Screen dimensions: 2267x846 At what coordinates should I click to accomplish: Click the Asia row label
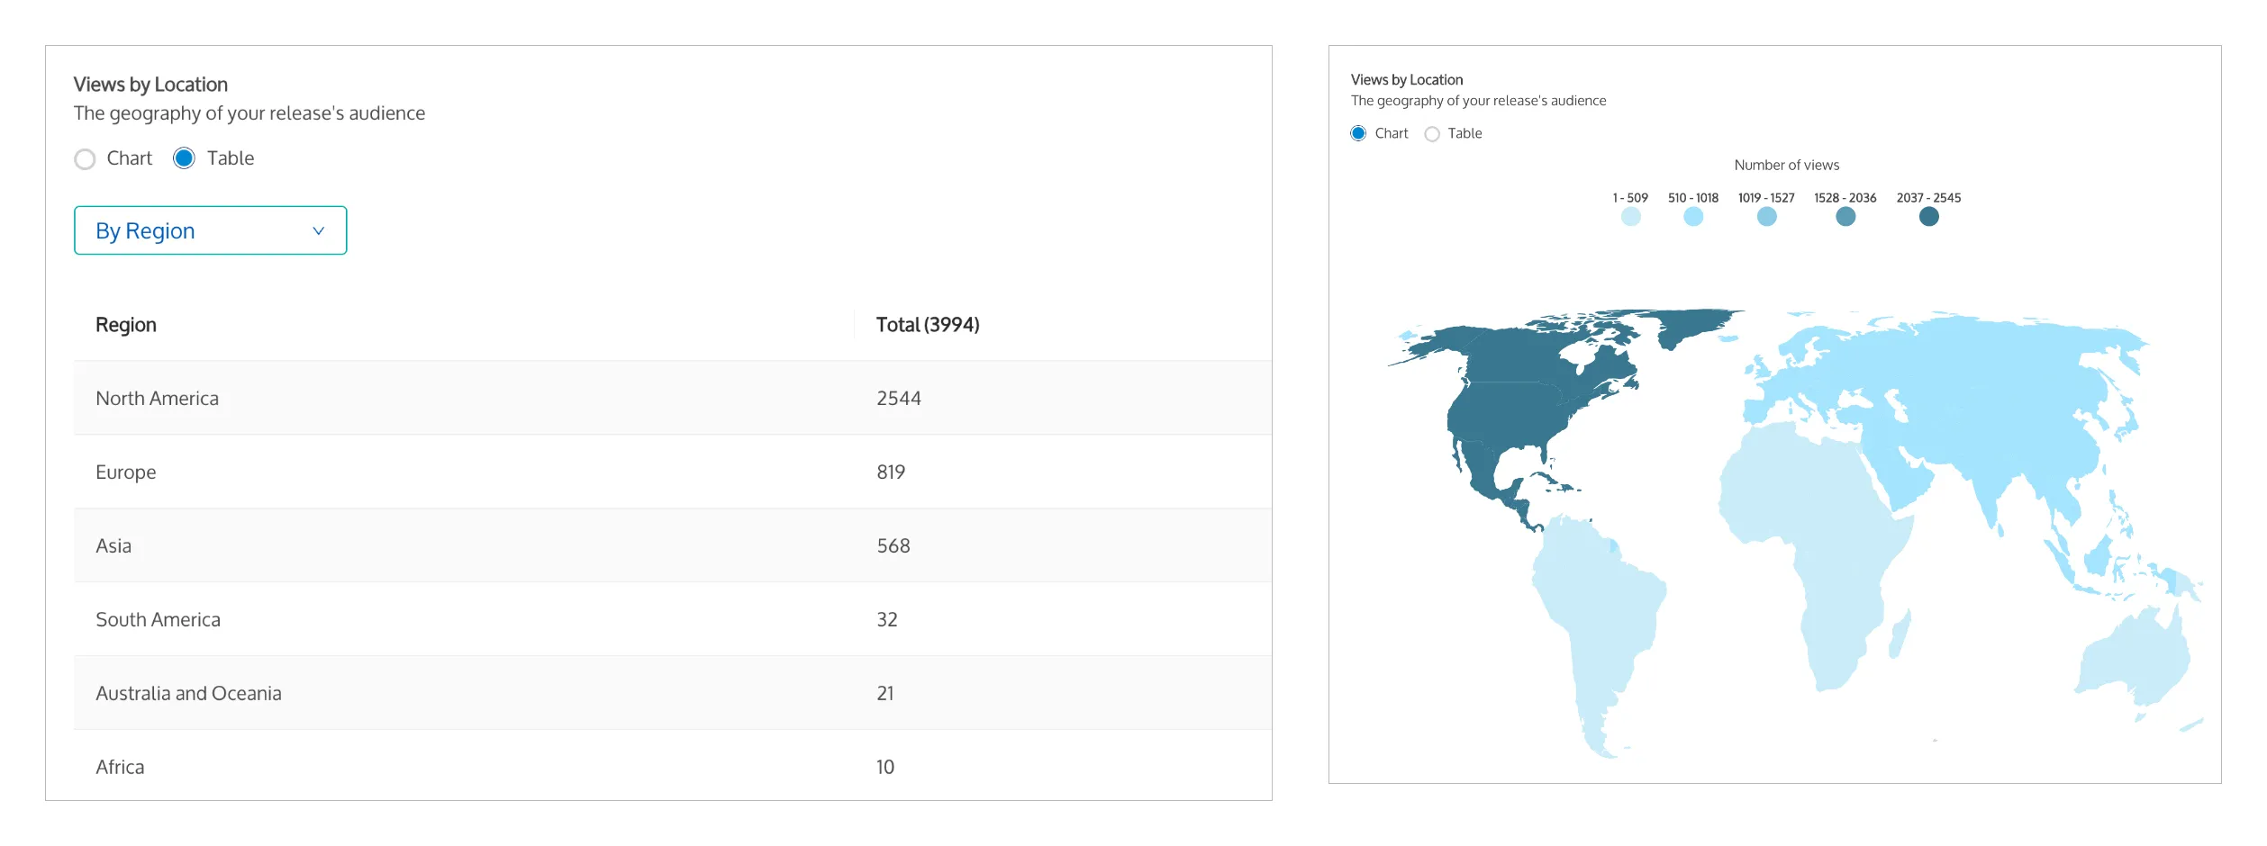(113, 545)
